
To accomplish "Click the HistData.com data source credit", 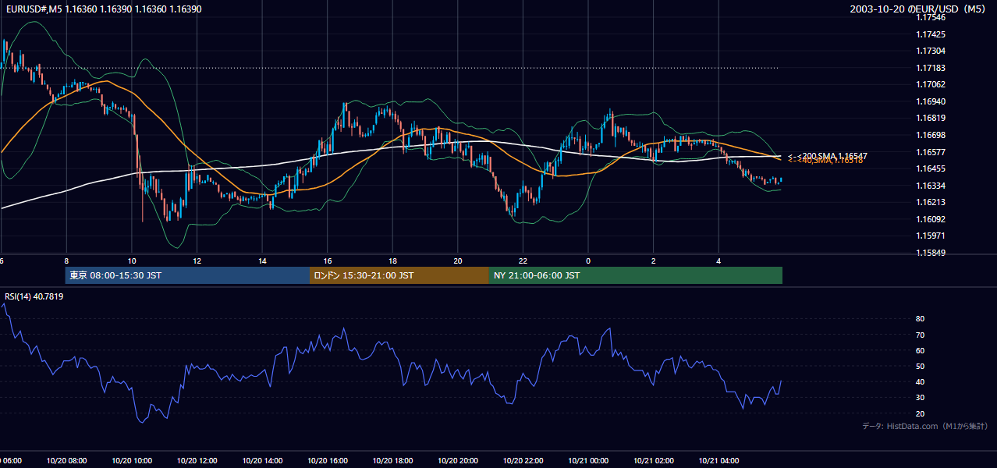I will [x=924, y=426].
